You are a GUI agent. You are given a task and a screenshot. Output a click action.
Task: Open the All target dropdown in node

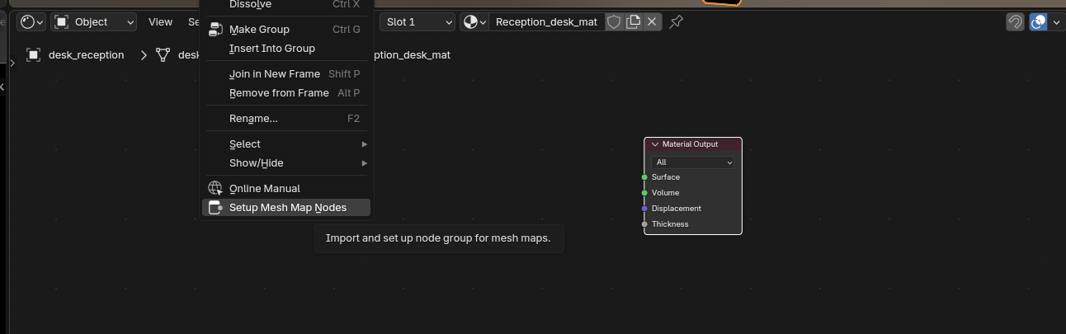pos(692,162)
